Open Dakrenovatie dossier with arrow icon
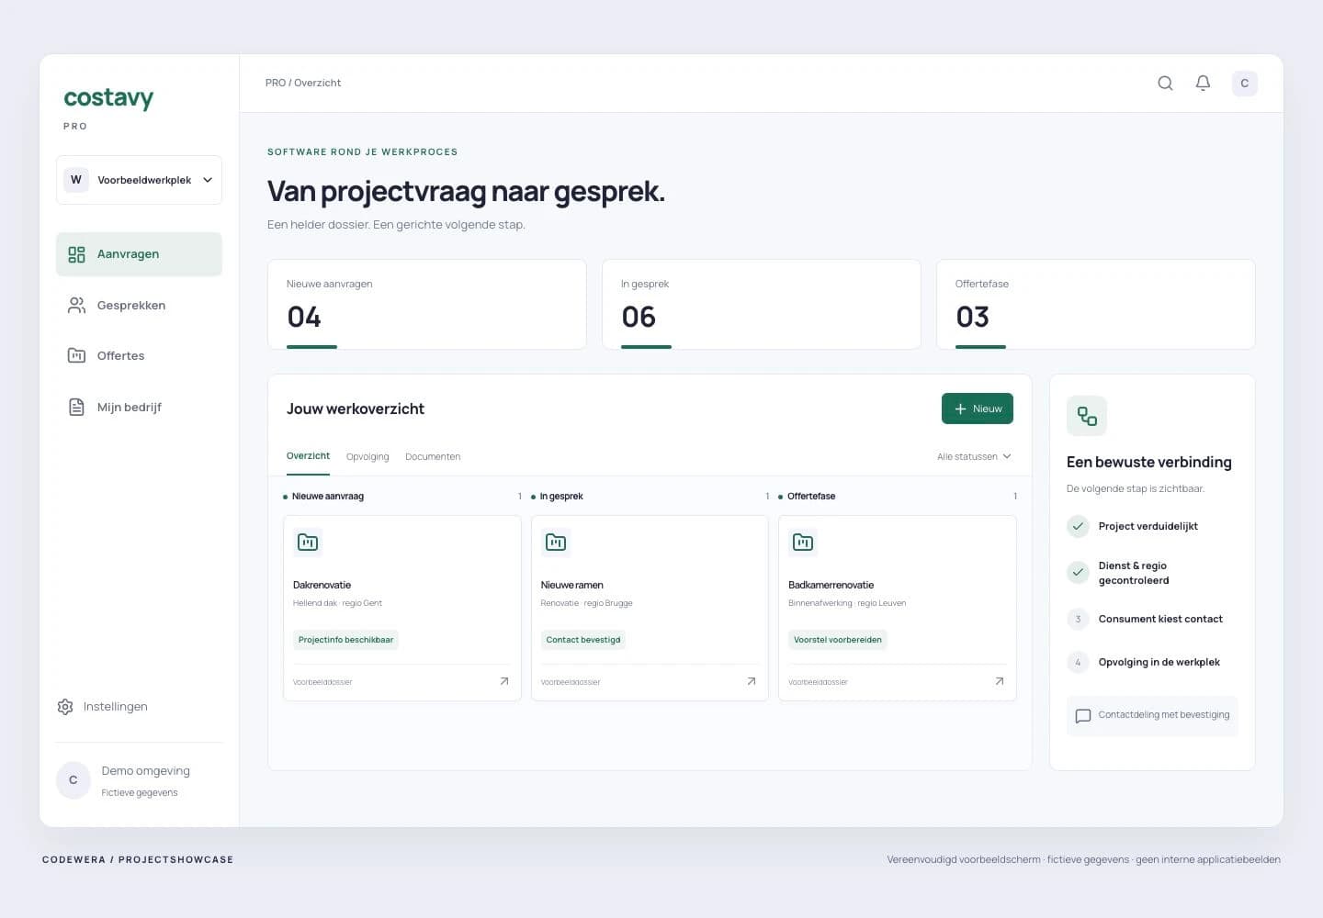This screenshot has height=918, width=1323. click(x=504, y=681)
